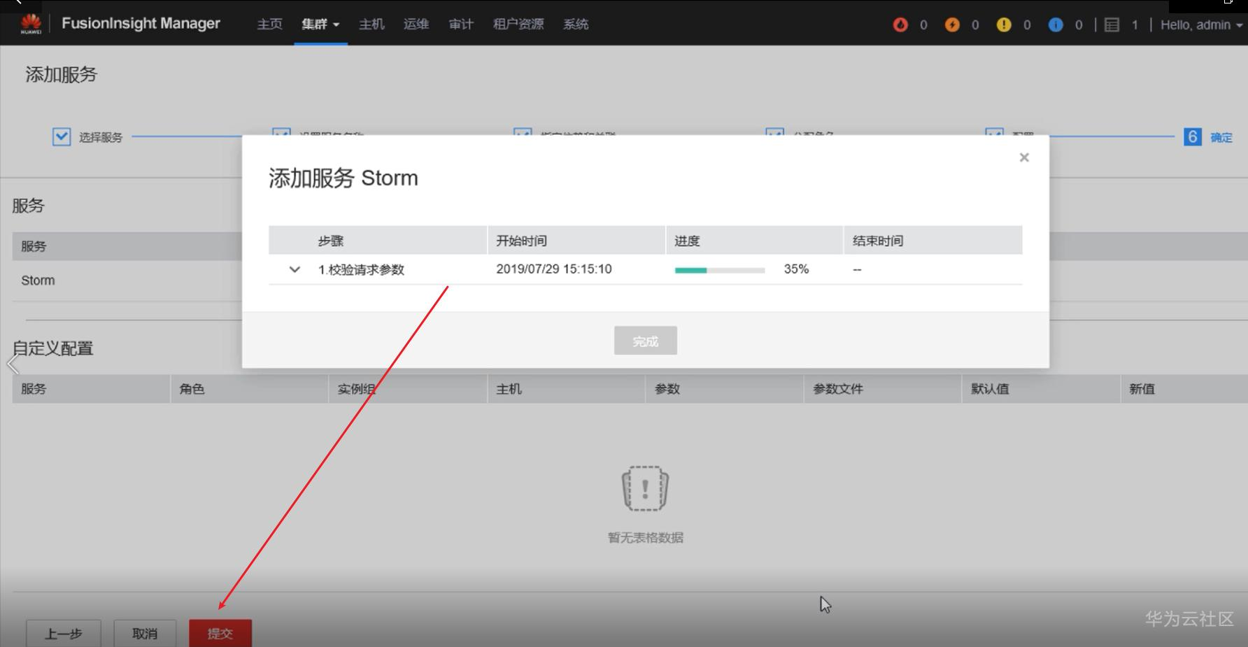The width and height of the screenshot is (1248, 647).
Task: Click the 35% progress value
Action: (796, 269)
